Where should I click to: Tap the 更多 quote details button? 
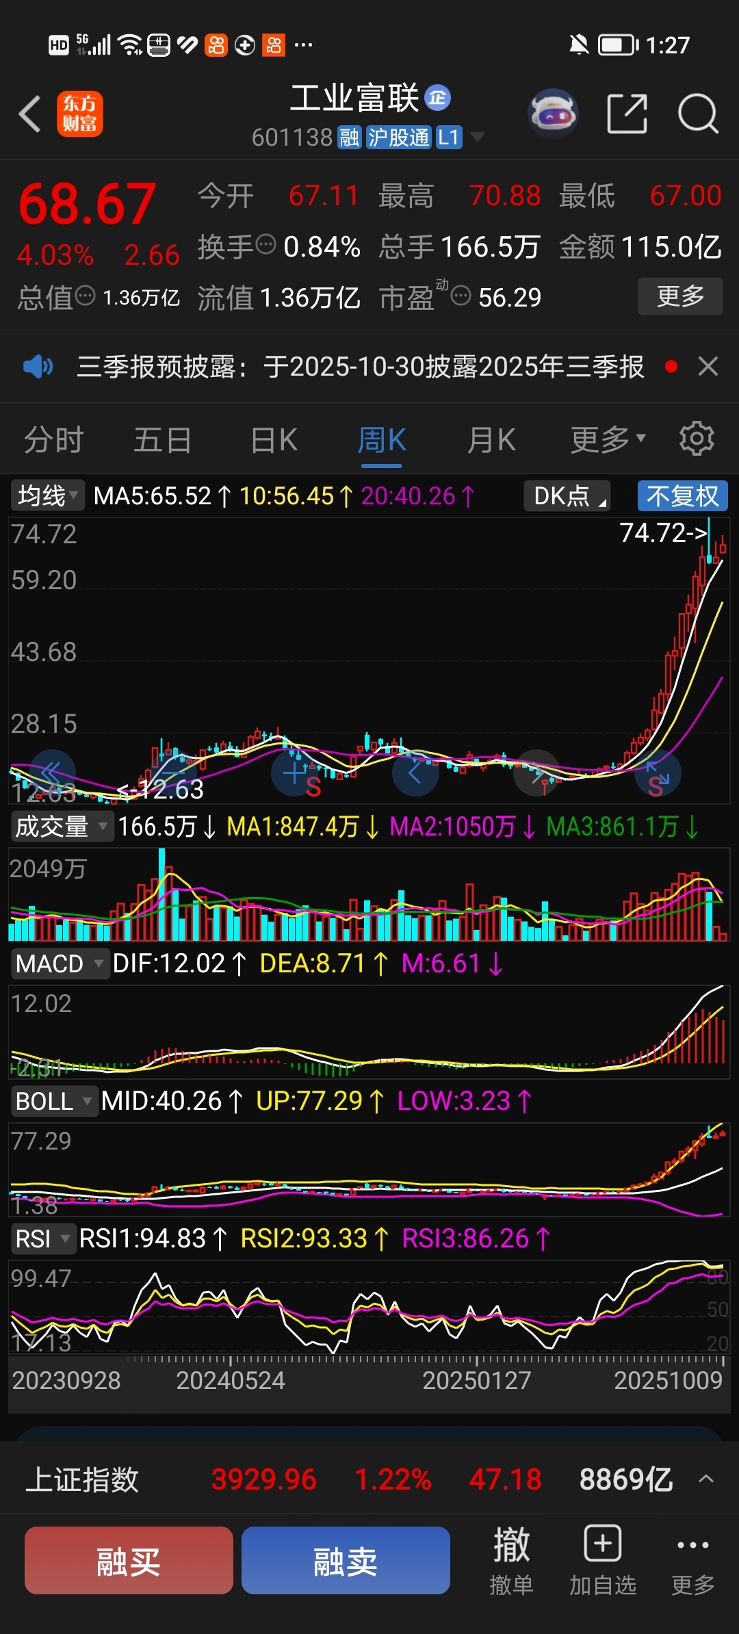680,296
